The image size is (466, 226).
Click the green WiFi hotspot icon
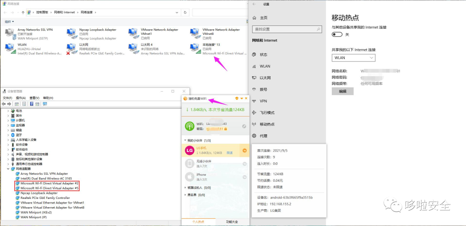tap(189, 126)
